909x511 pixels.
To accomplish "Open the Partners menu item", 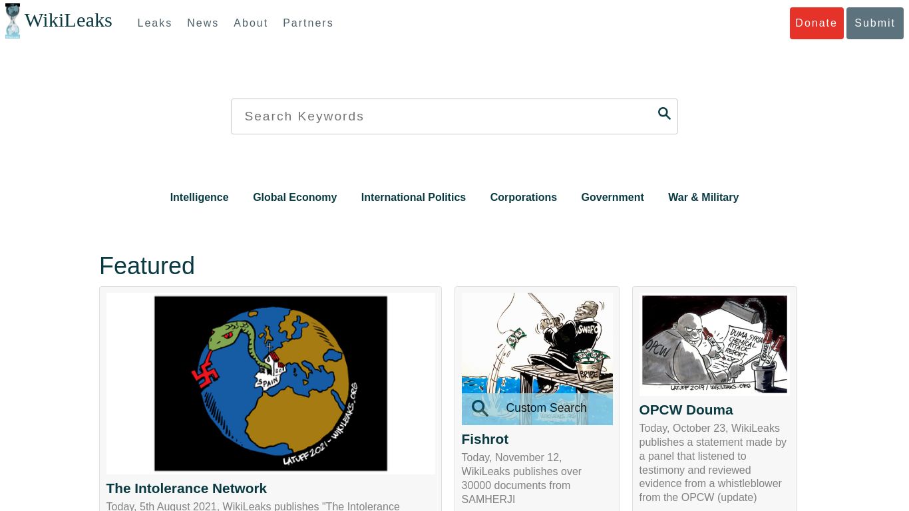I will 308,23.
